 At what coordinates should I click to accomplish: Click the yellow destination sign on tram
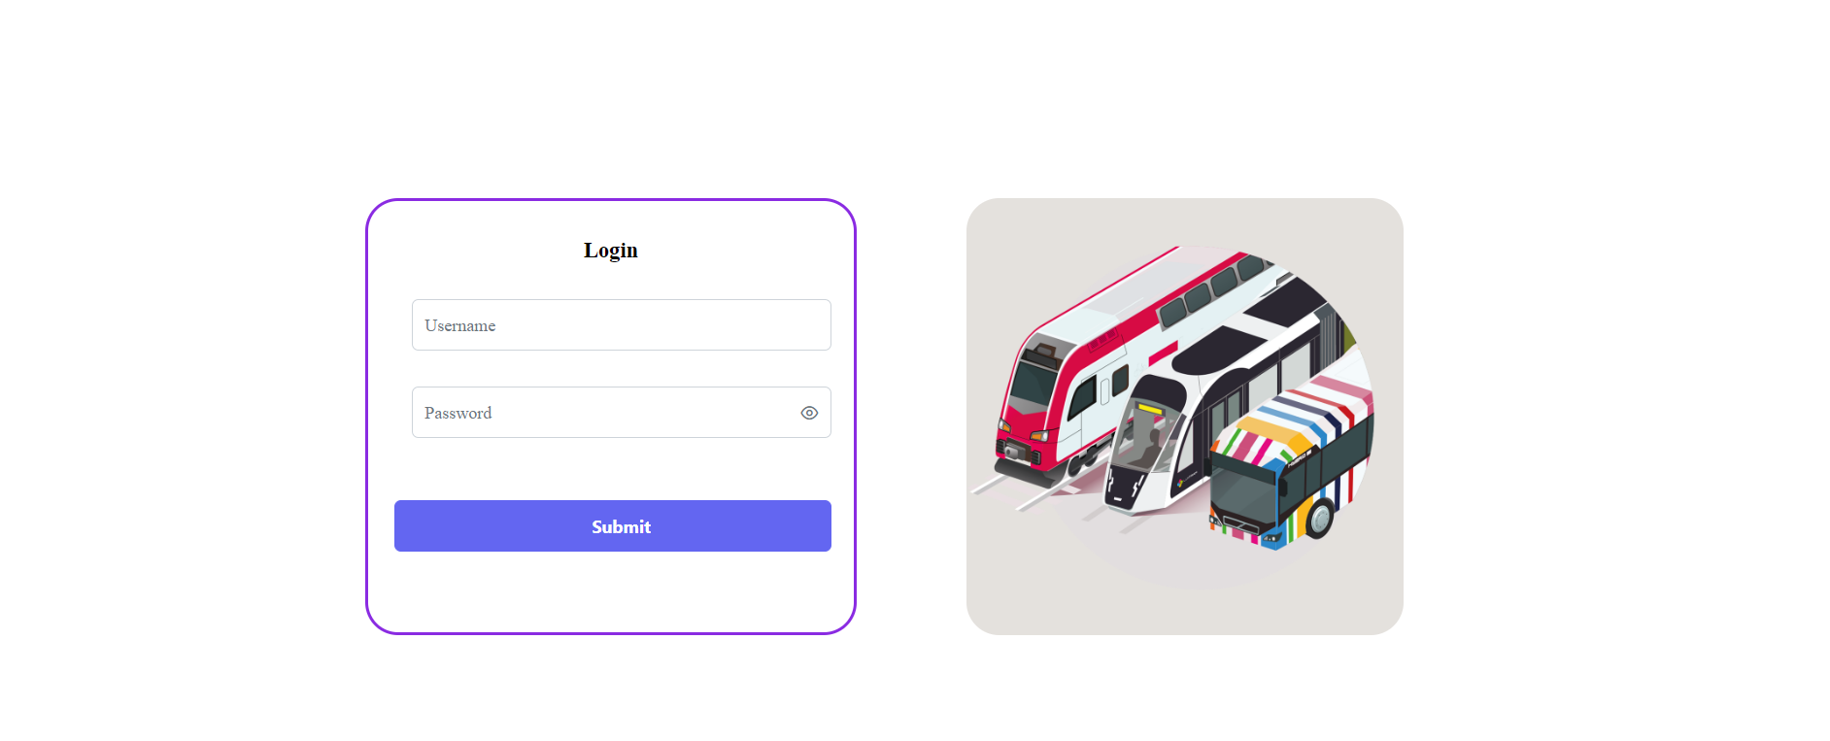[x=1150, y=409]
